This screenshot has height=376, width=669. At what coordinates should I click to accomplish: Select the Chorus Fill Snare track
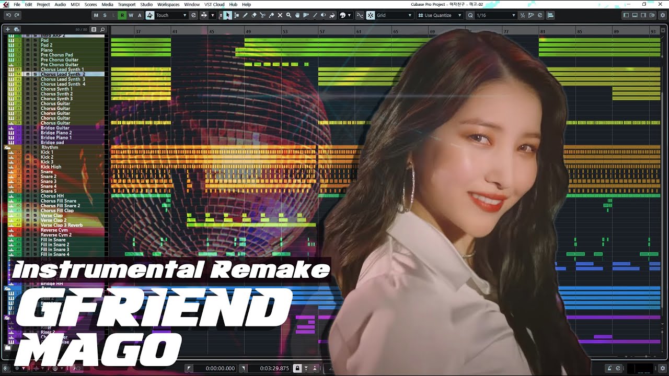[x=59, y=201]
